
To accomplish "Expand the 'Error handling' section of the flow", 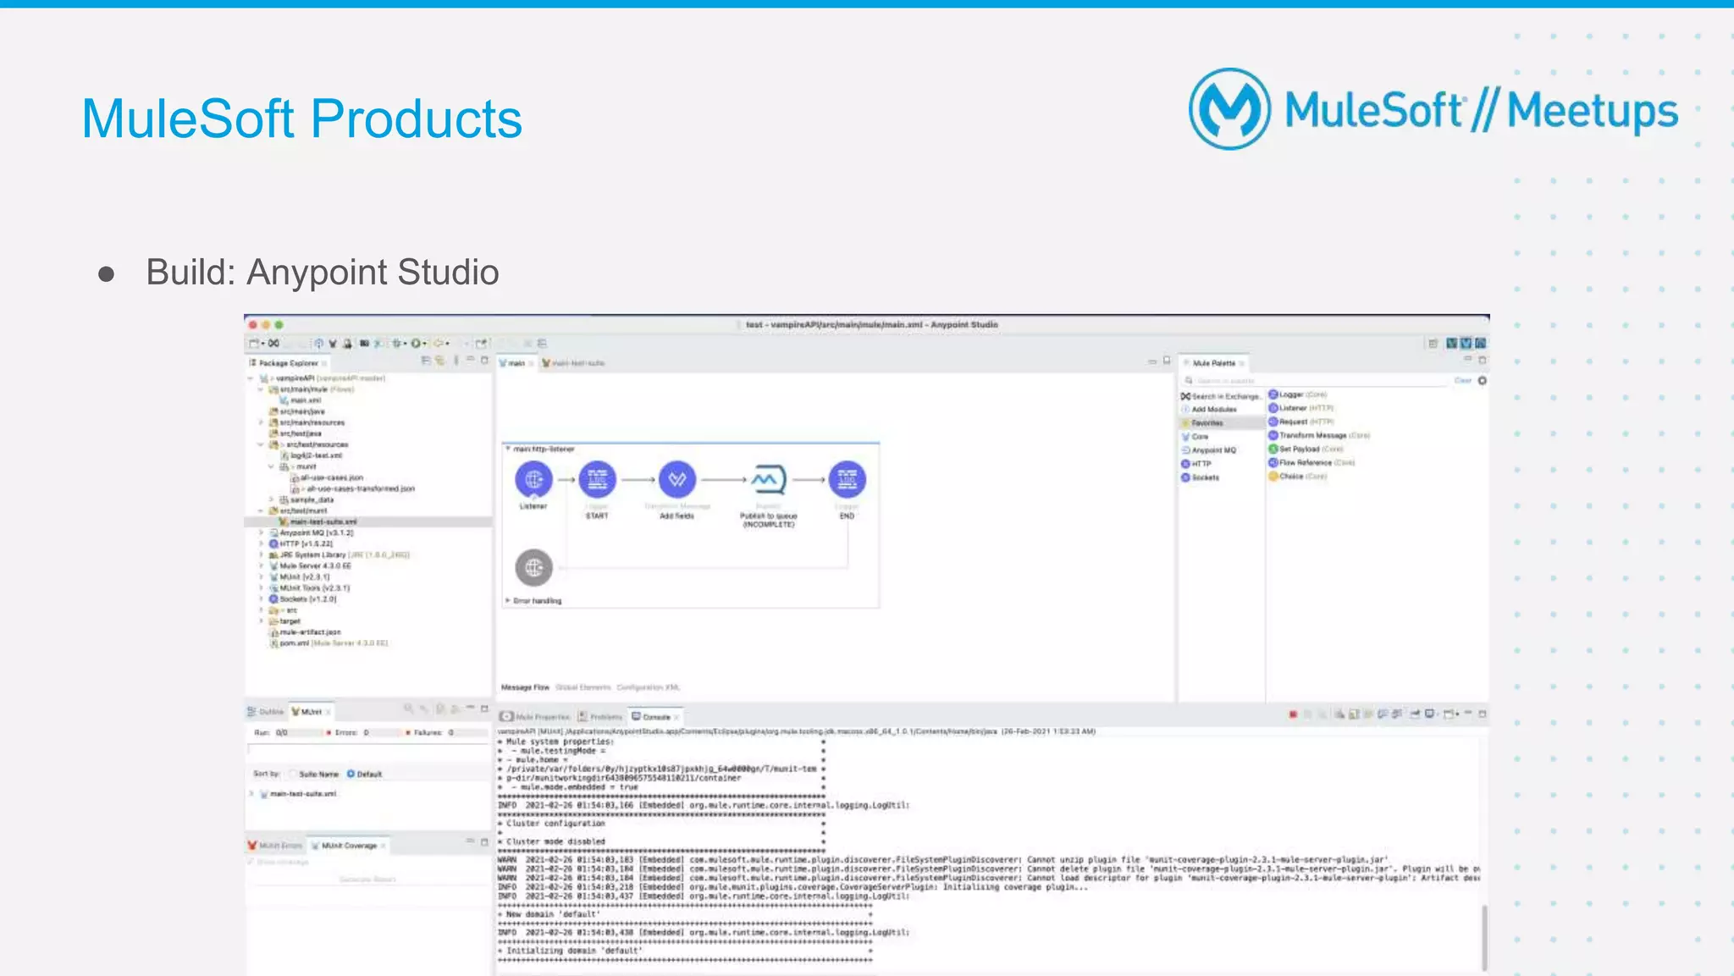I will click(x=508, y=600).
